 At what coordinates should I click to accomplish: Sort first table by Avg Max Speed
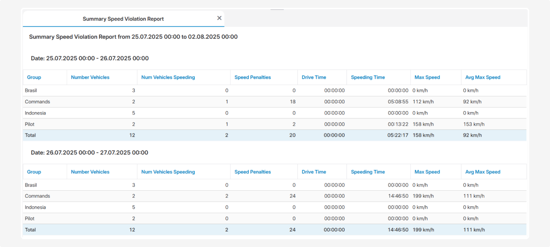pyautogui.click(x=483, y=77)
